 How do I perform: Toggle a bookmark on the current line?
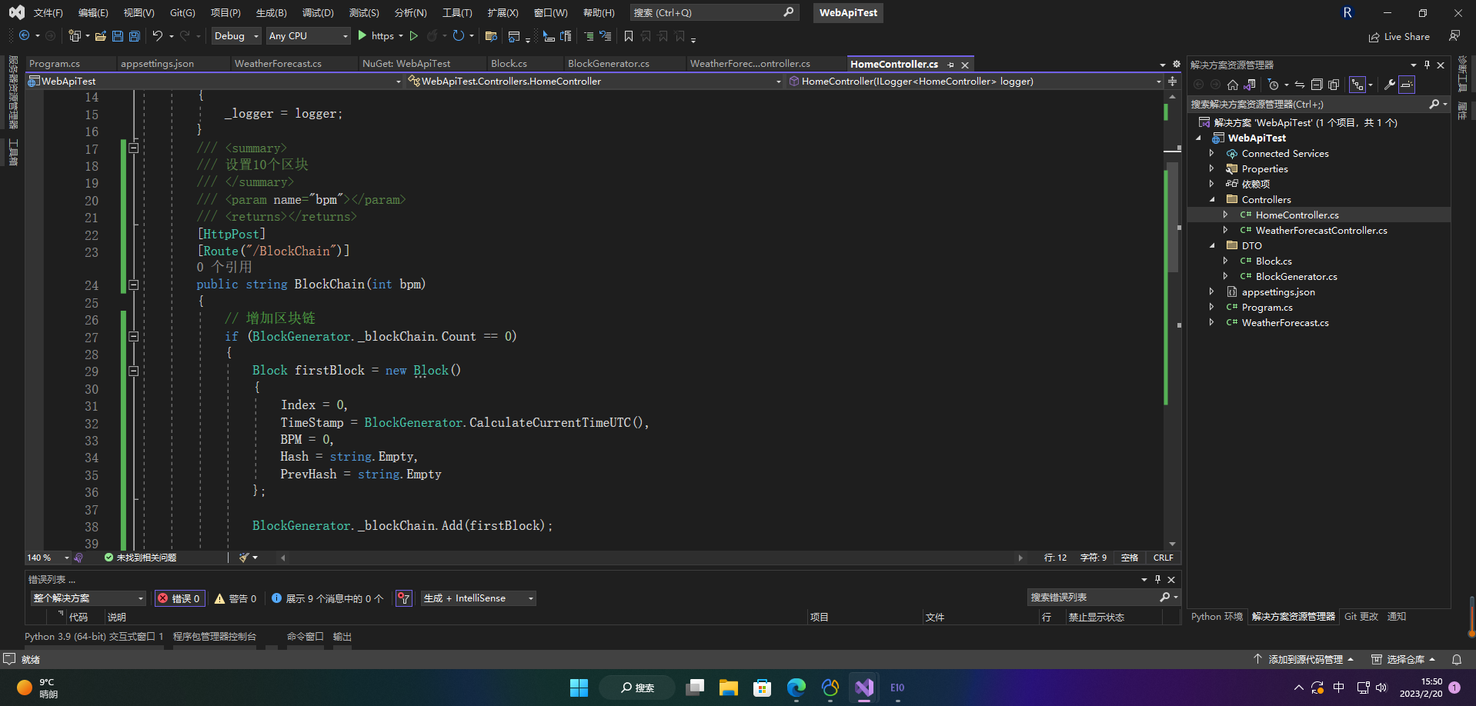pyautogui.click(x=629, y=36)
